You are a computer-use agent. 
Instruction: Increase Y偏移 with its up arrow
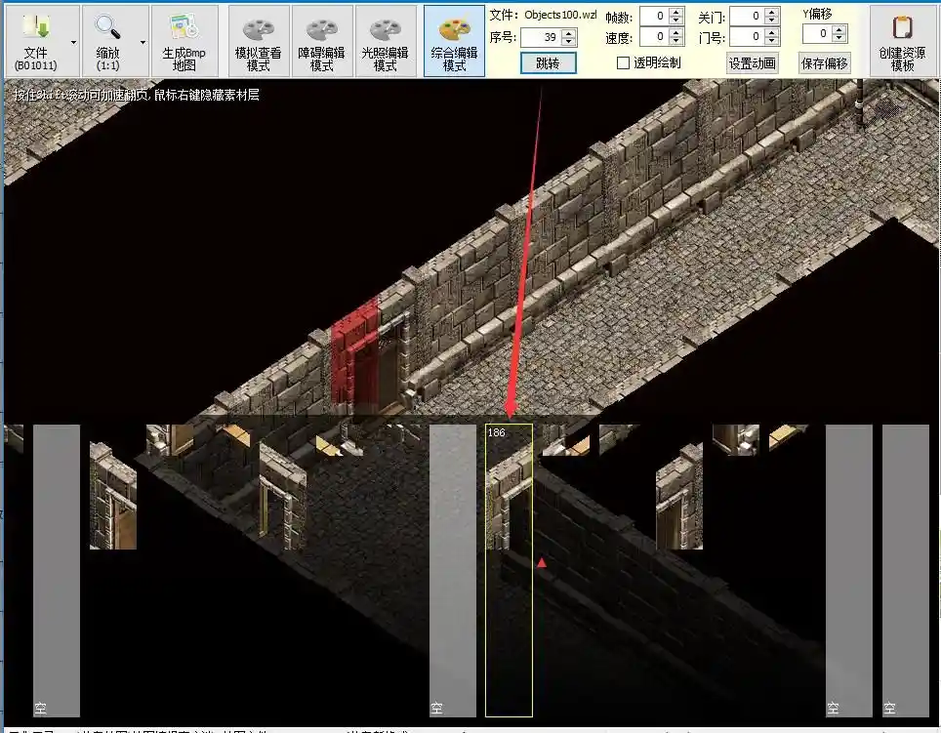tap(839, 29)
